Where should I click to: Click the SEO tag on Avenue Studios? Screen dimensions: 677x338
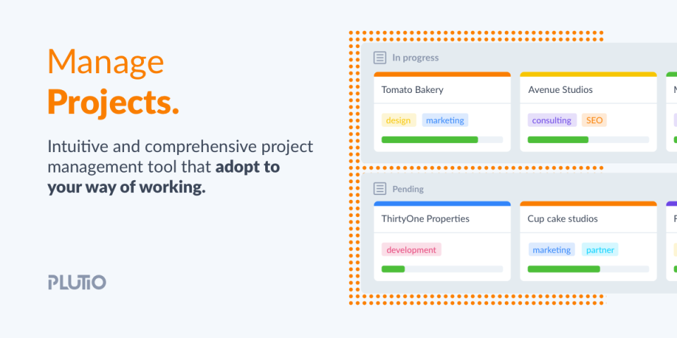pyautogui.click(x=594, y=120)
